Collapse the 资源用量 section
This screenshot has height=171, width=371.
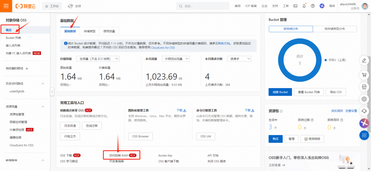coord(43,107)
